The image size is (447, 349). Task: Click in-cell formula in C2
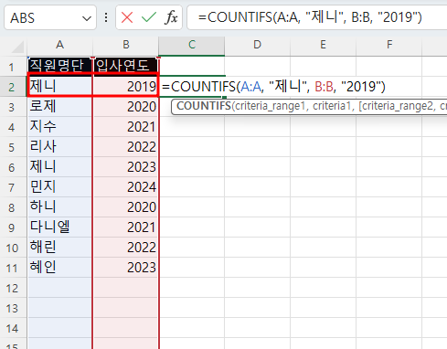click(x=273, y=87)
